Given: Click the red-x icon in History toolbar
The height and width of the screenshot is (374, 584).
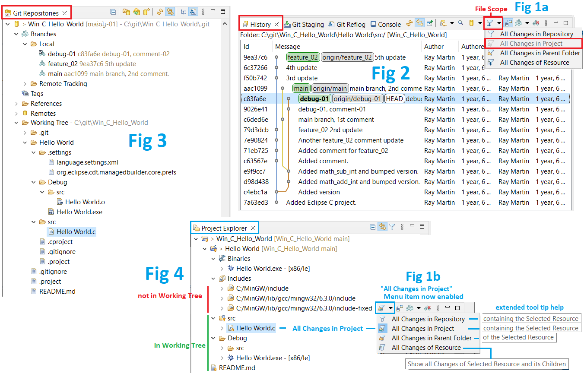Looking at the screenshot, I should coord(536,23).
